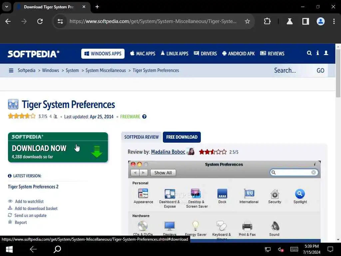The height and width of the screenshot is (256, 341).
Task: Toggle browser side panel icon
Action: tap(306, 21)
